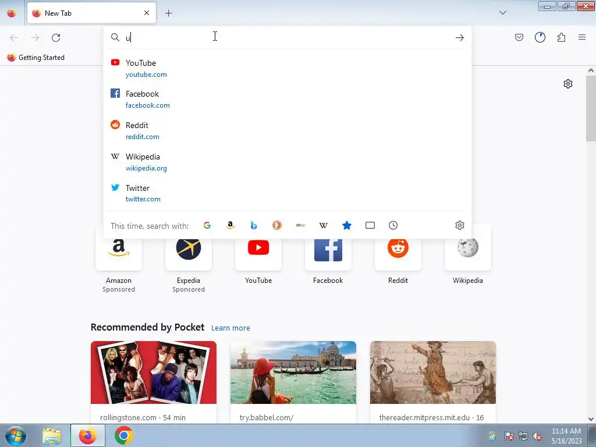
Task: Open try.babbel.com Pocket story card
Action: point(293,382)
